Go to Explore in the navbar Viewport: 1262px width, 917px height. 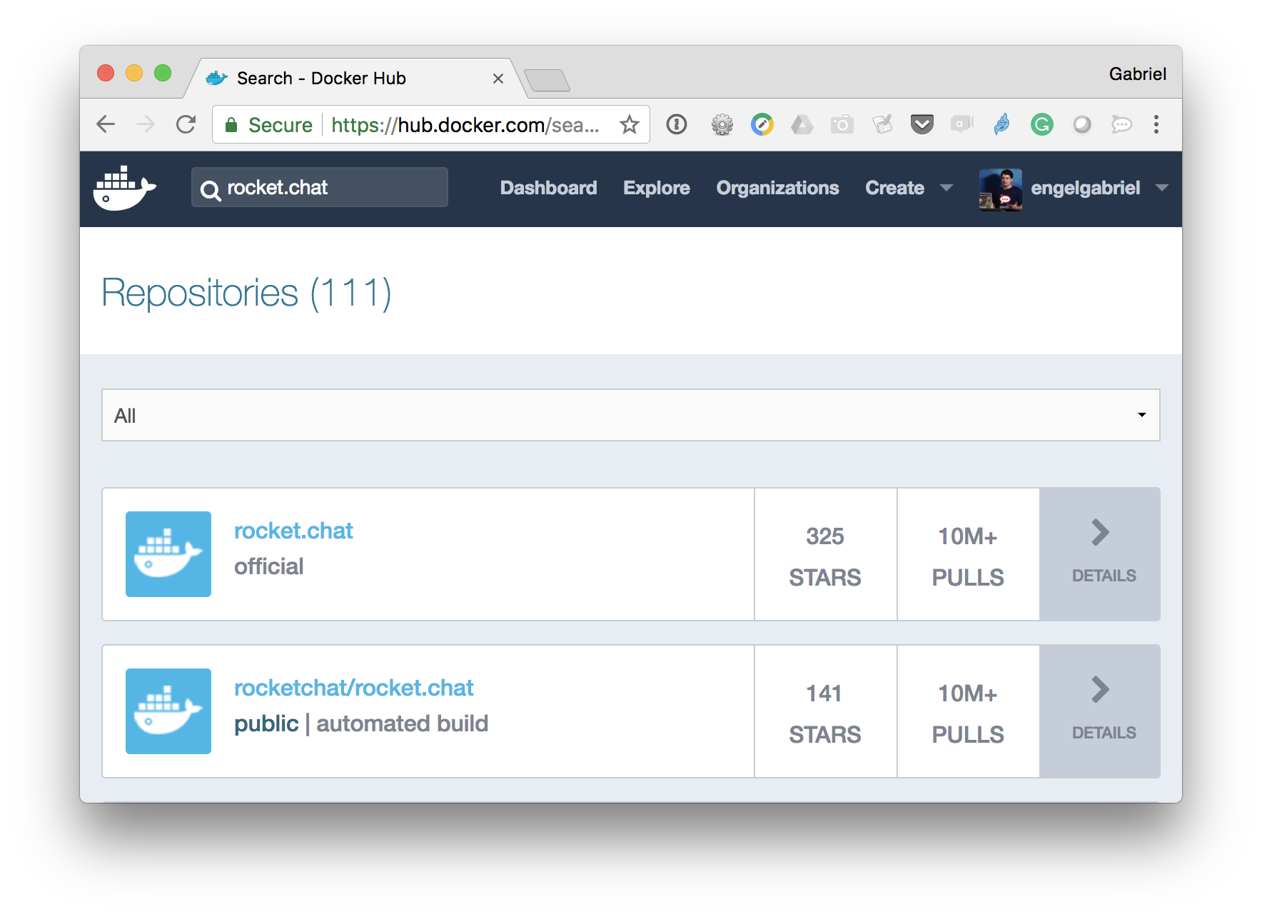point(657,188)
